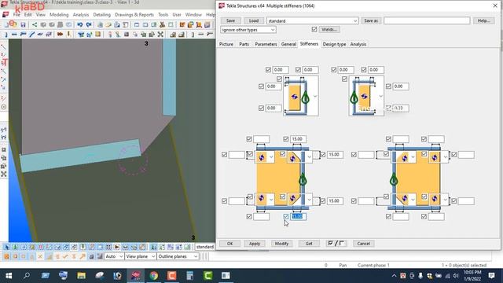This screenshot has width=503, height=283.
Task: Toggle checkbox by 0.00 right of upper-right stiffener picture
Action: 388,86
